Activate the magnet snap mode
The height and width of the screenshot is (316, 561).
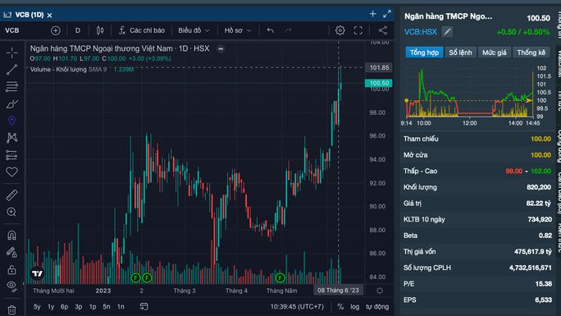pyautogui.click(x=11, y=235)
